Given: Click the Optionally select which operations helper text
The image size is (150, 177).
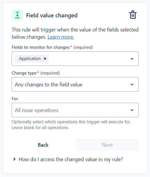Looking at the screenshot, I should pos(71,125).
